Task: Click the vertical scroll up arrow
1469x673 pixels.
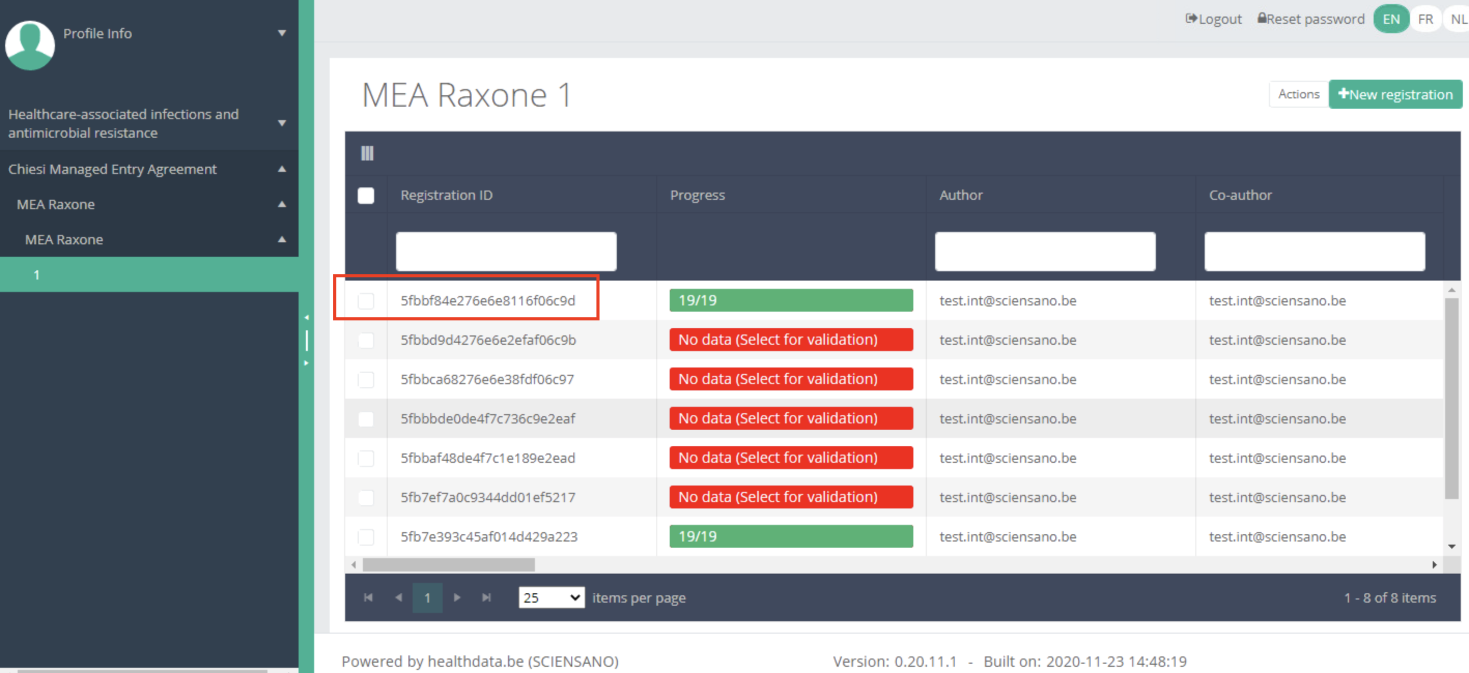Action: tap(1452, 290)
